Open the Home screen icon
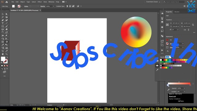 coord(7,2)
